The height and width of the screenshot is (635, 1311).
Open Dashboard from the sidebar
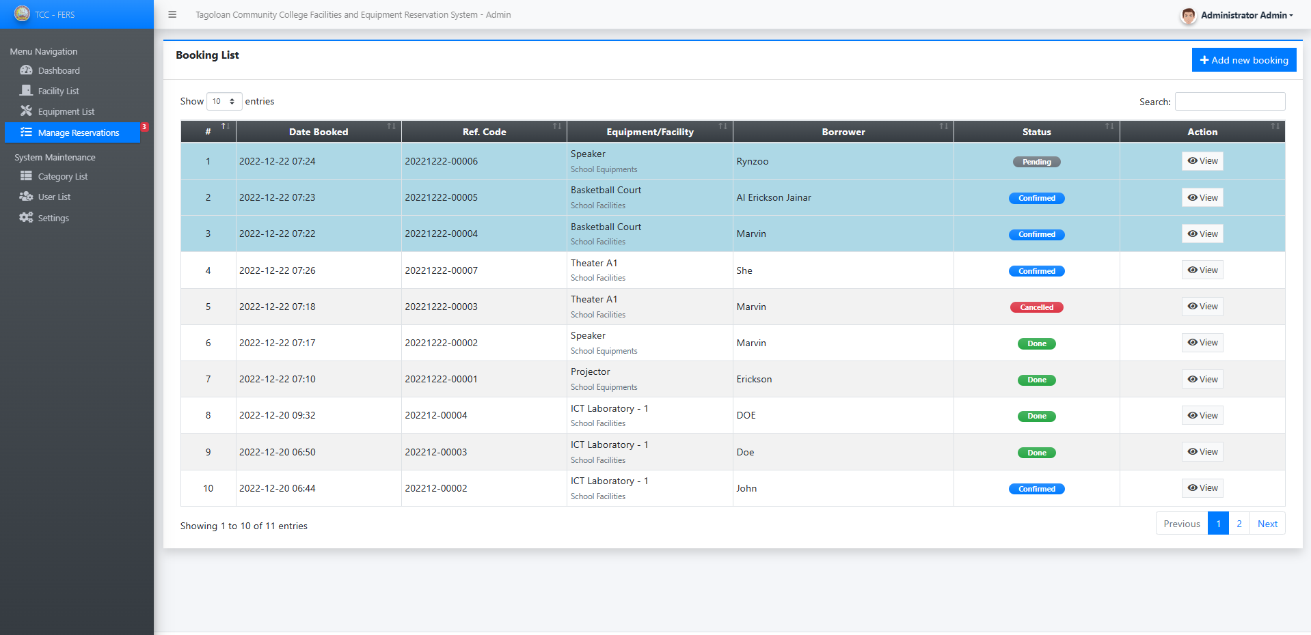pyautogui.click(x=59, y=70)
